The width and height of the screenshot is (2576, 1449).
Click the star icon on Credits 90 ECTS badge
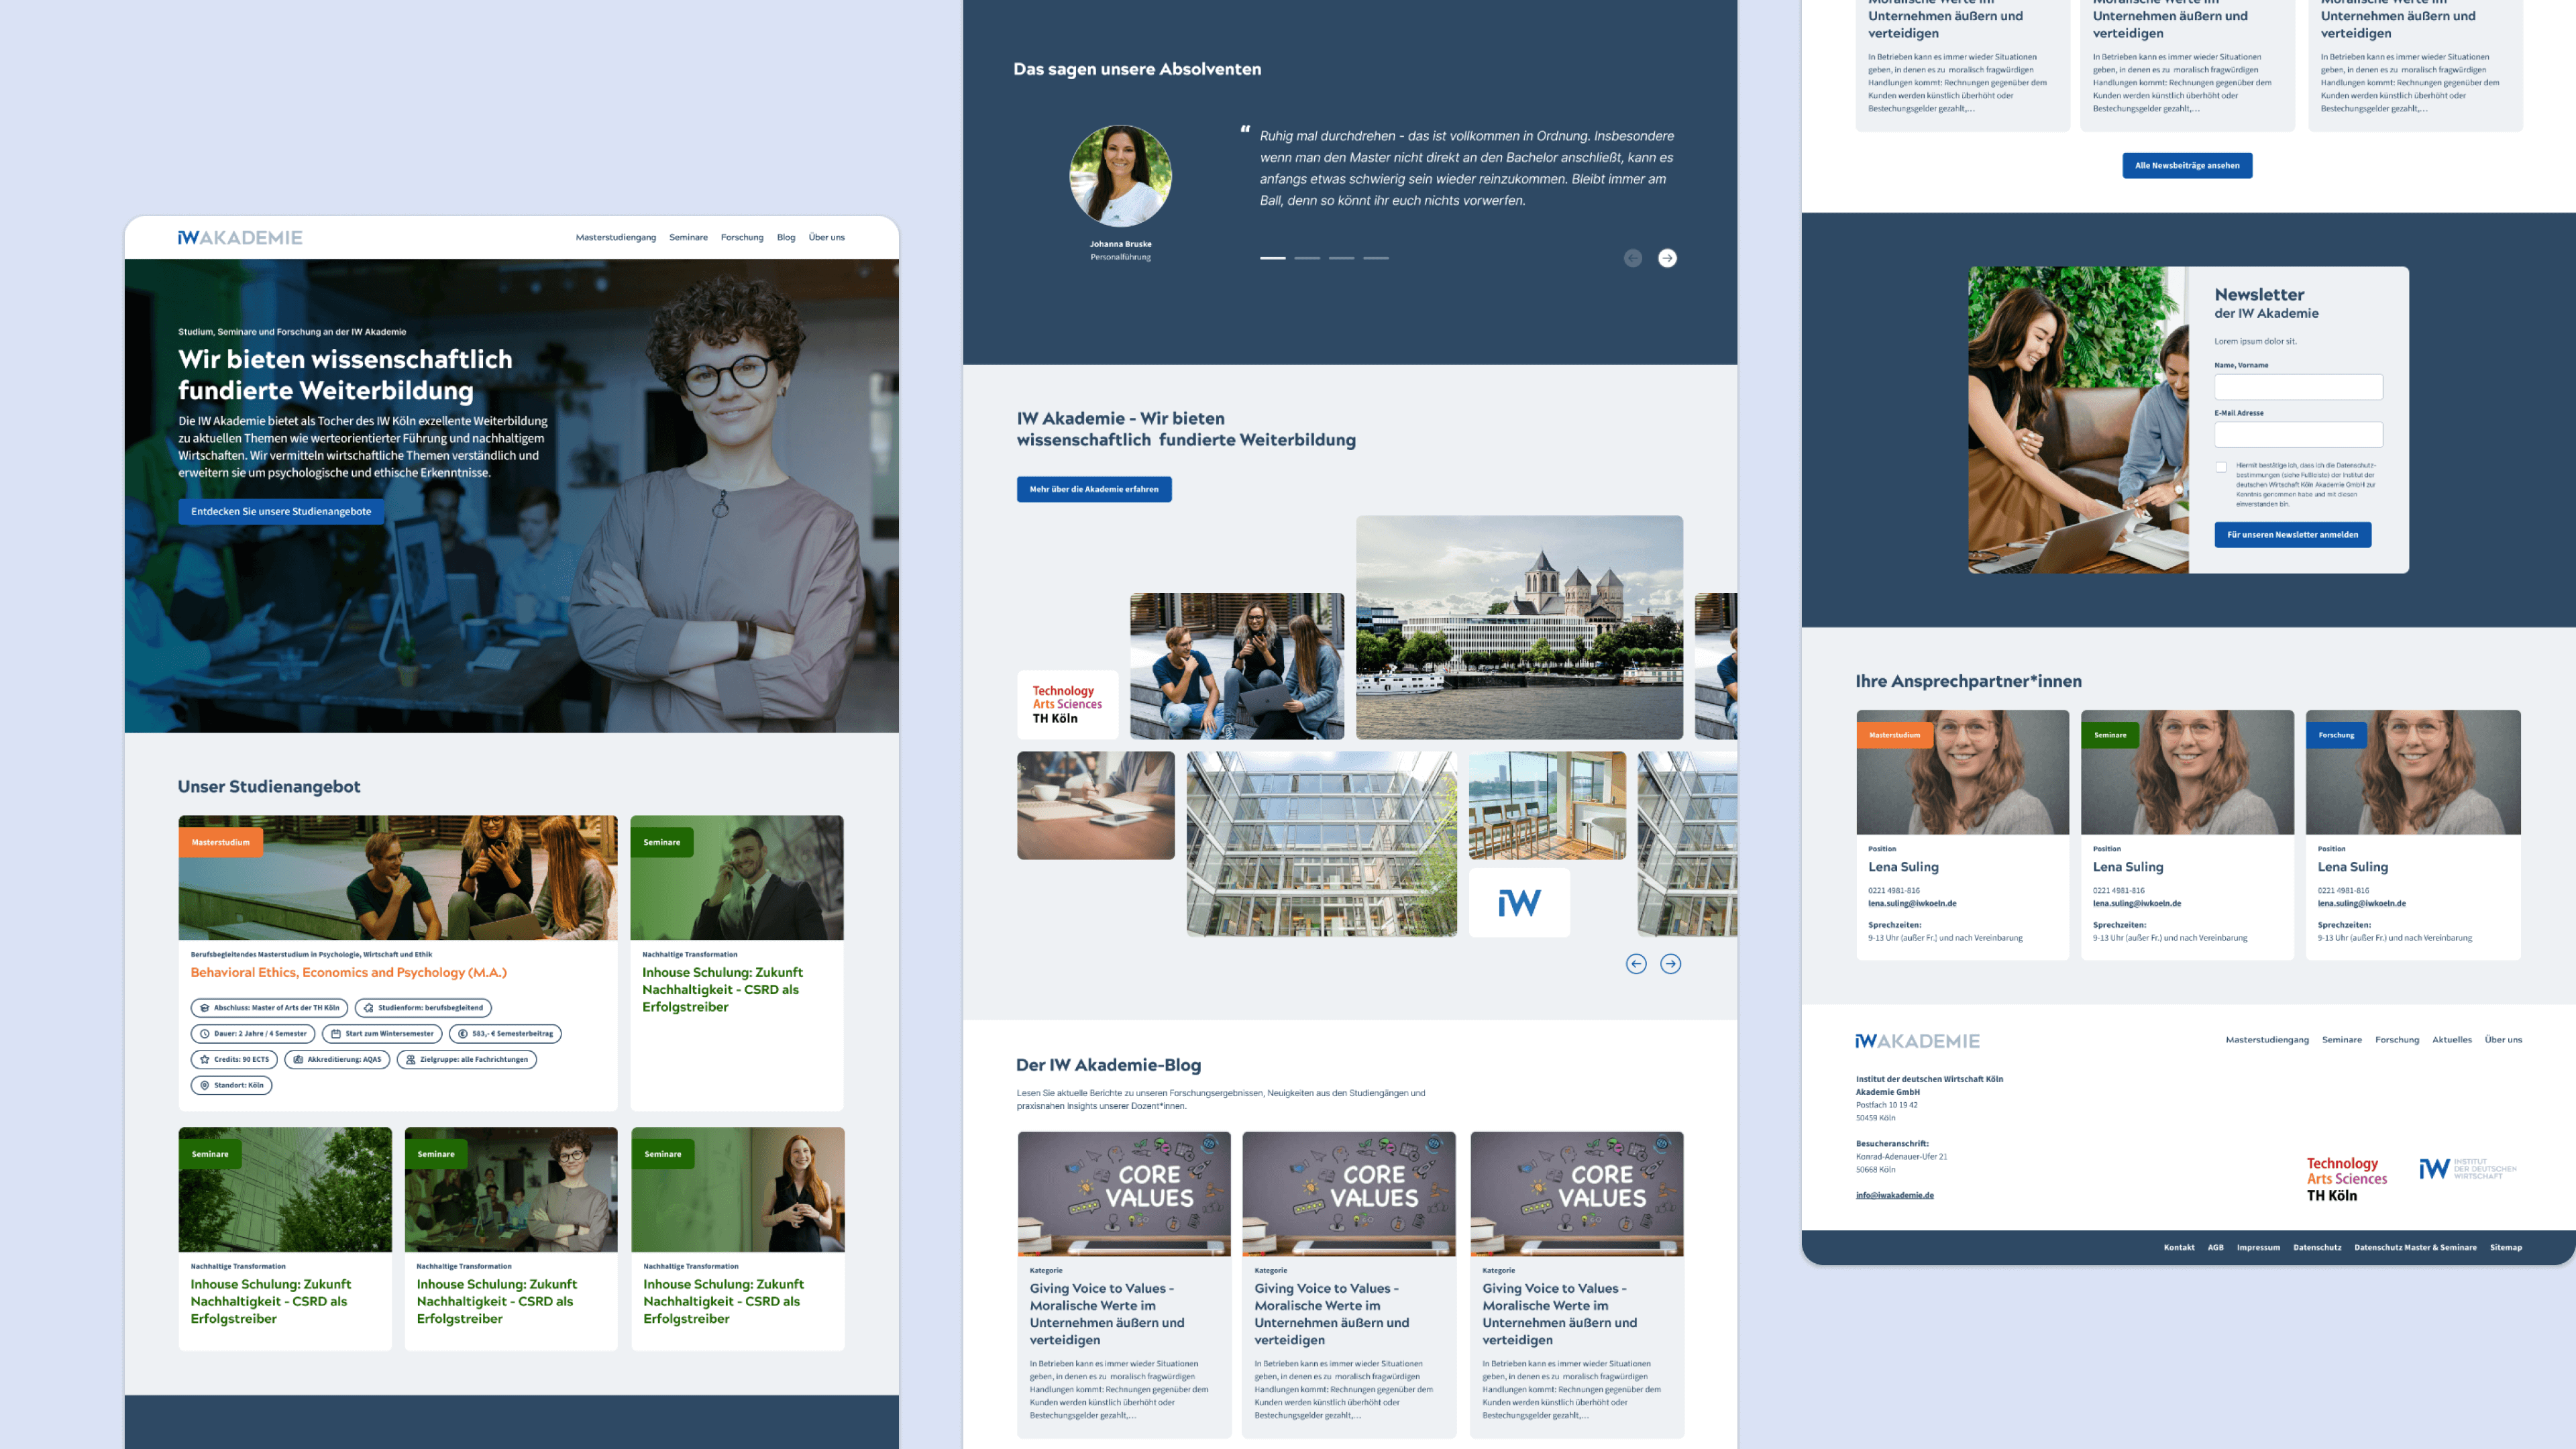pyautogui.click(x=204, y=1059)
